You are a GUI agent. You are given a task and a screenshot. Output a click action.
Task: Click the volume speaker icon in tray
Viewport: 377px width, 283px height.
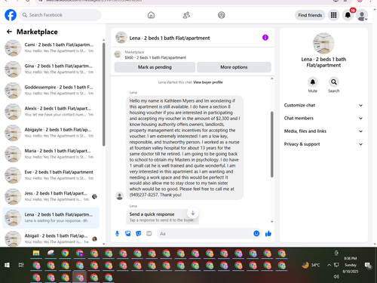coord(336,276)
